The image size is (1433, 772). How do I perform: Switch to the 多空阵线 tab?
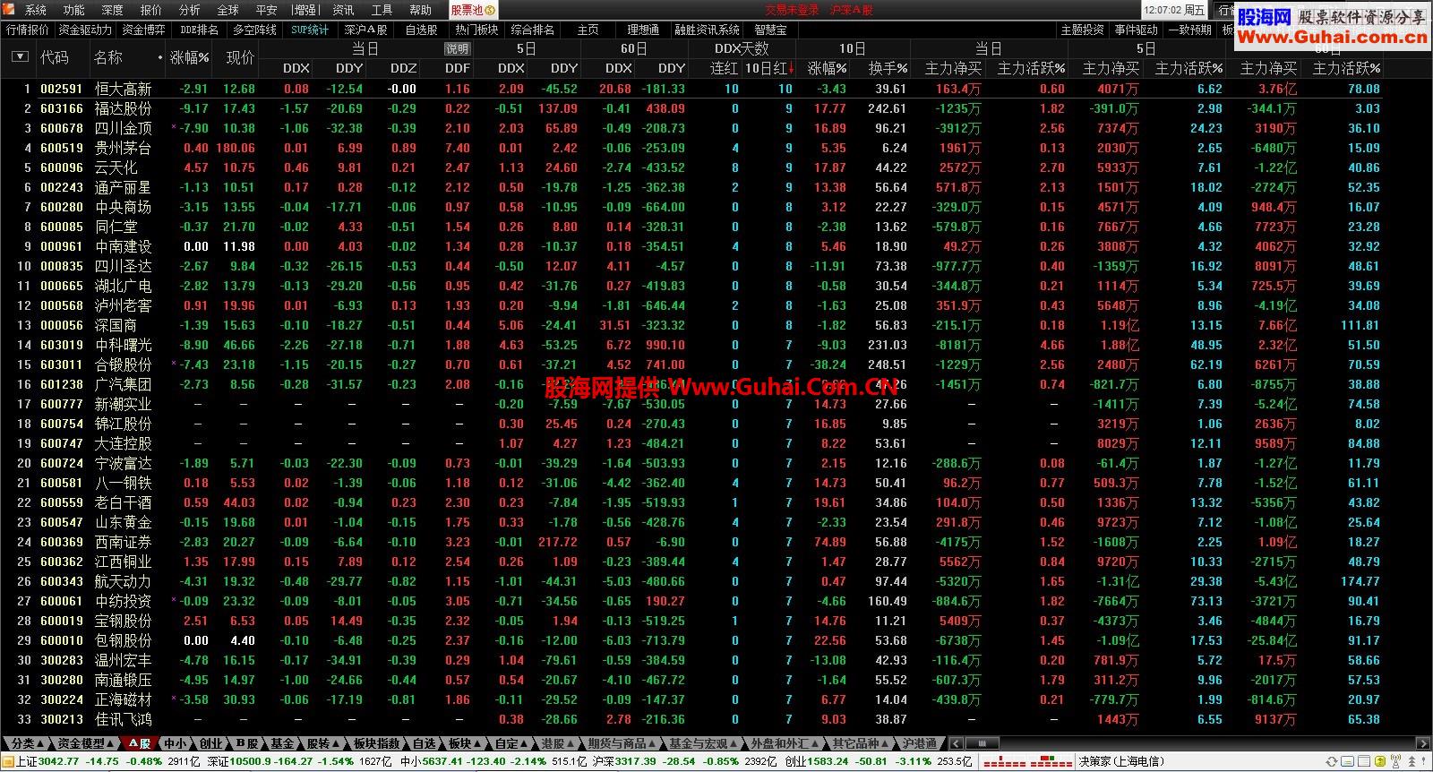click(x=254, y=30)
